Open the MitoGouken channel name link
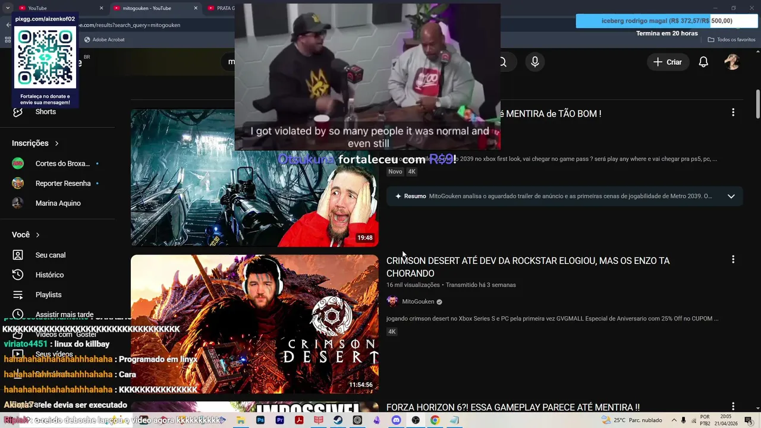761x428 pixels. [x=418, y=301]
